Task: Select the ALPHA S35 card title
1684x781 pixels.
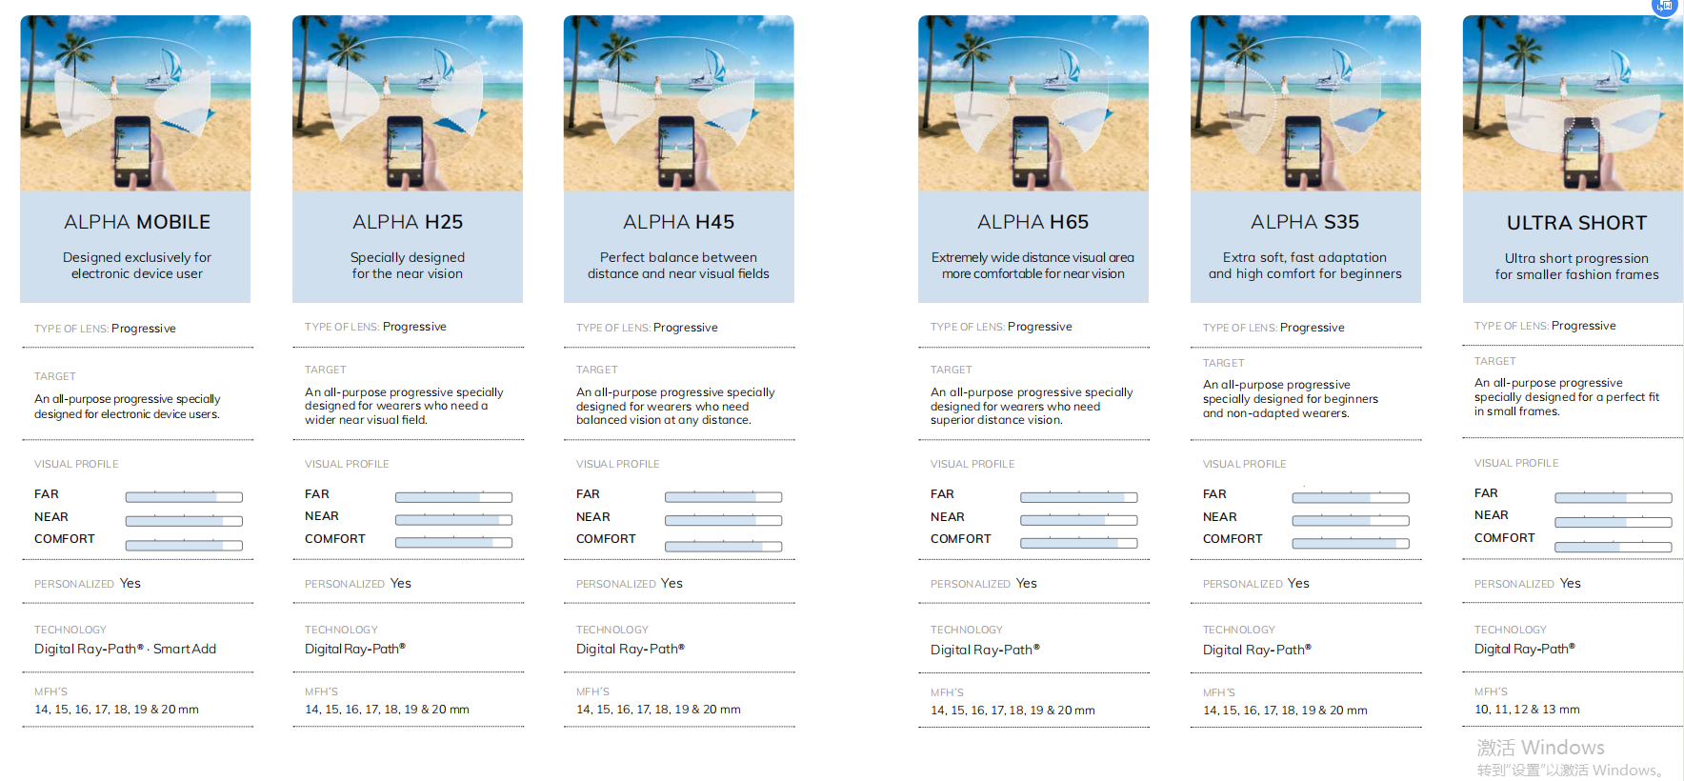Action: [1305, 222]
